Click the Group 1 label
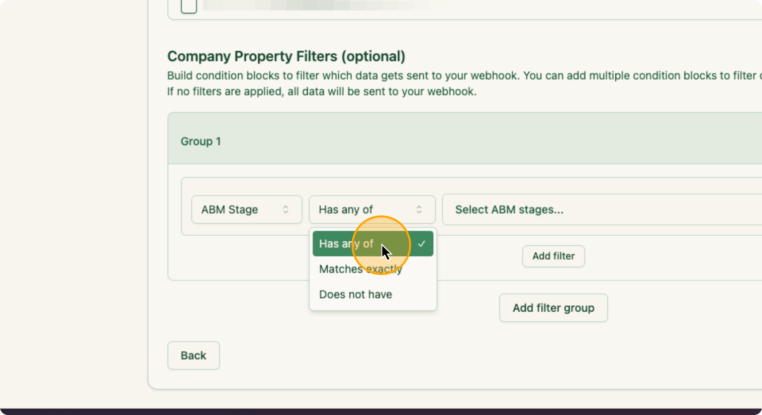 200,141
